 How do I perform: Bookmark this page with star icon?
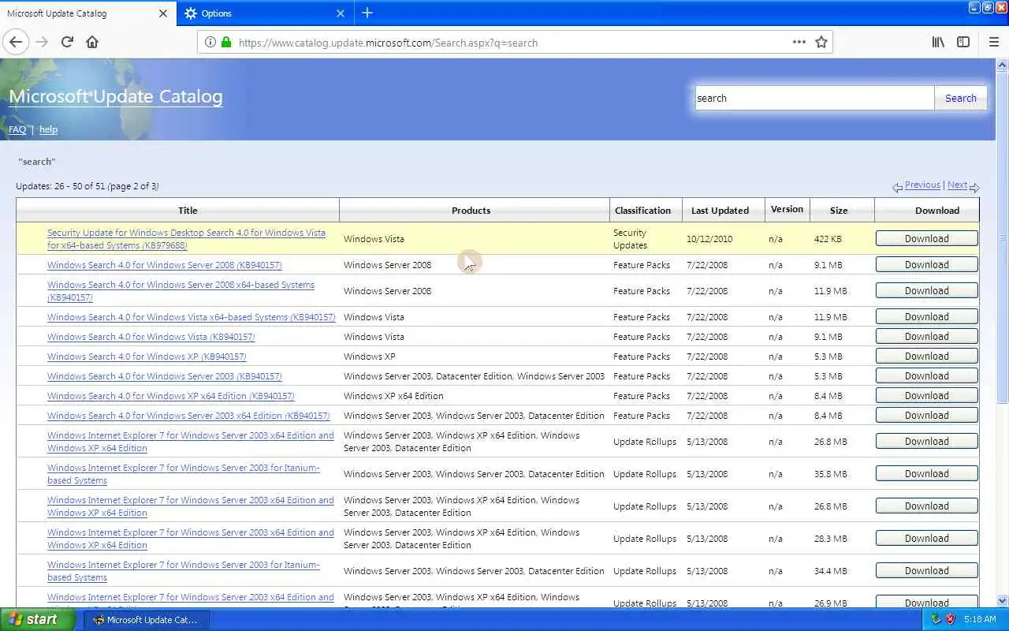(821, 43)
